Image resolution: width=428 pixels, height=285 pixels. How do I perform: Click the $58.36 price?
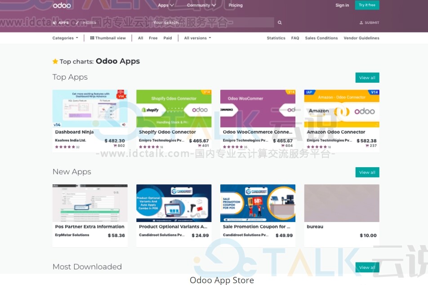116,235
